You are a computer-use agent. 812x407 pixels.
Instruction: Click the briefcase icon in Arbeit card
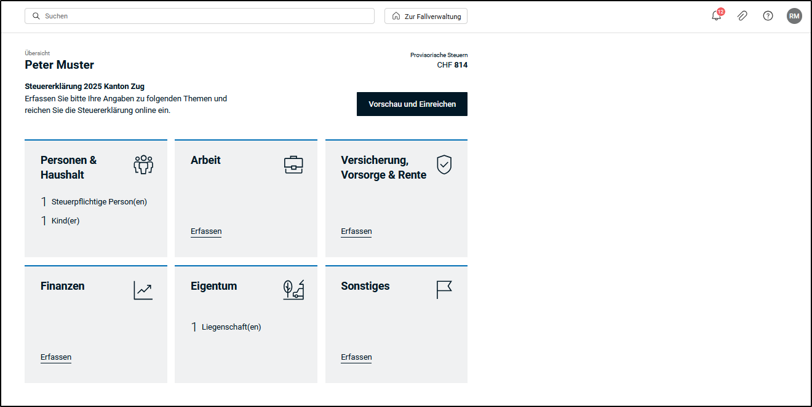pyautogui.click(x=293, y=165)
